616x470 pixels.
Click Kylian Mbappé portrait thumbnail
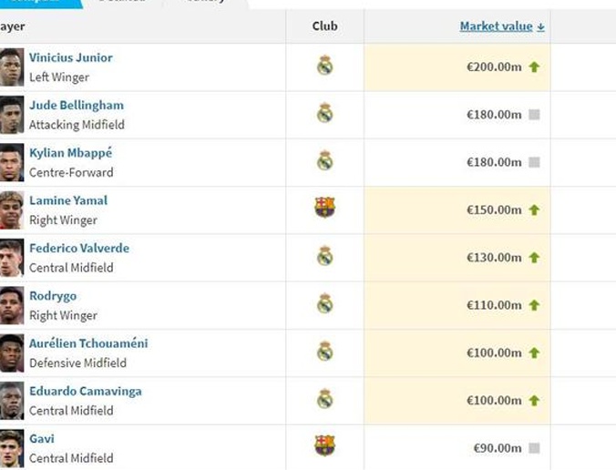click(12, 162)
